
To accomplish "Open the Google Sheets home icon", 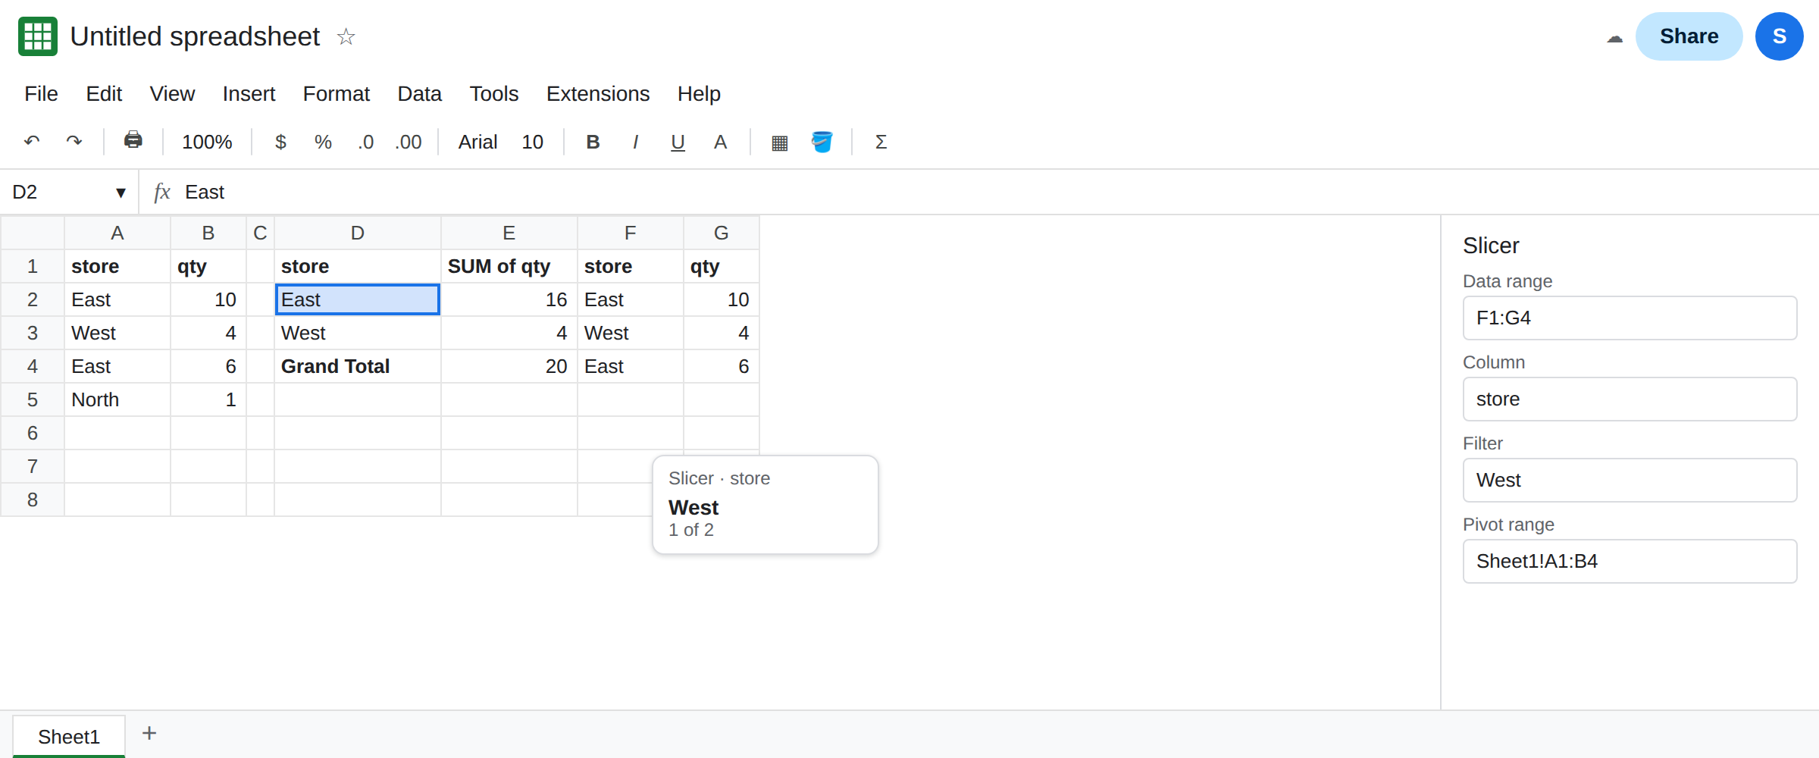I will point(38,36).
